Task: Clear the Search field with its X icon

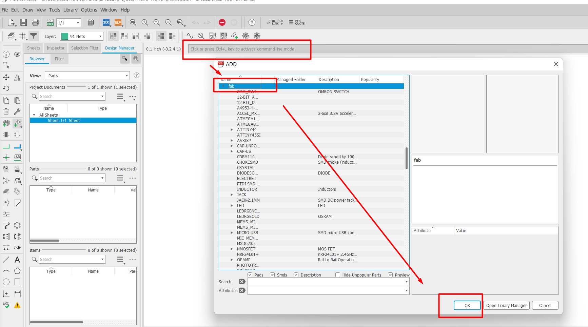Action: [x=242, y=282]
